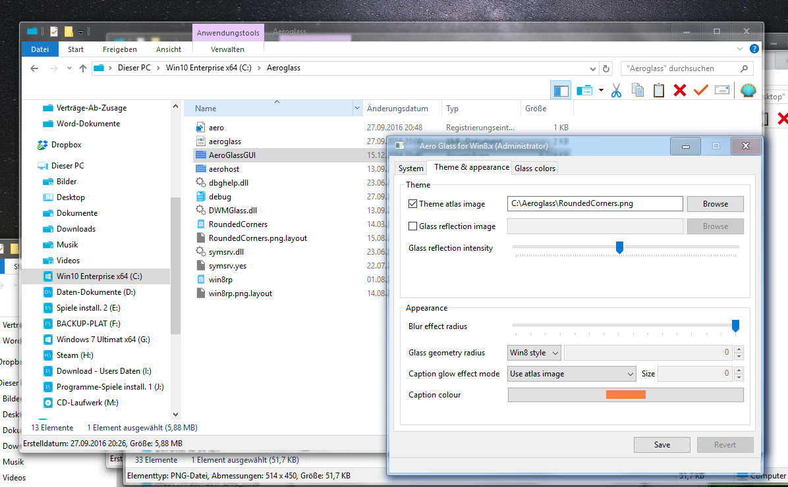Click the shell icon in toolbar

pos(747,91)
